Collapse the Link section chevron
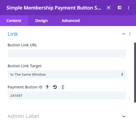Screen dimensions: 136x121 pyautogui.click(x=124, y=34)
